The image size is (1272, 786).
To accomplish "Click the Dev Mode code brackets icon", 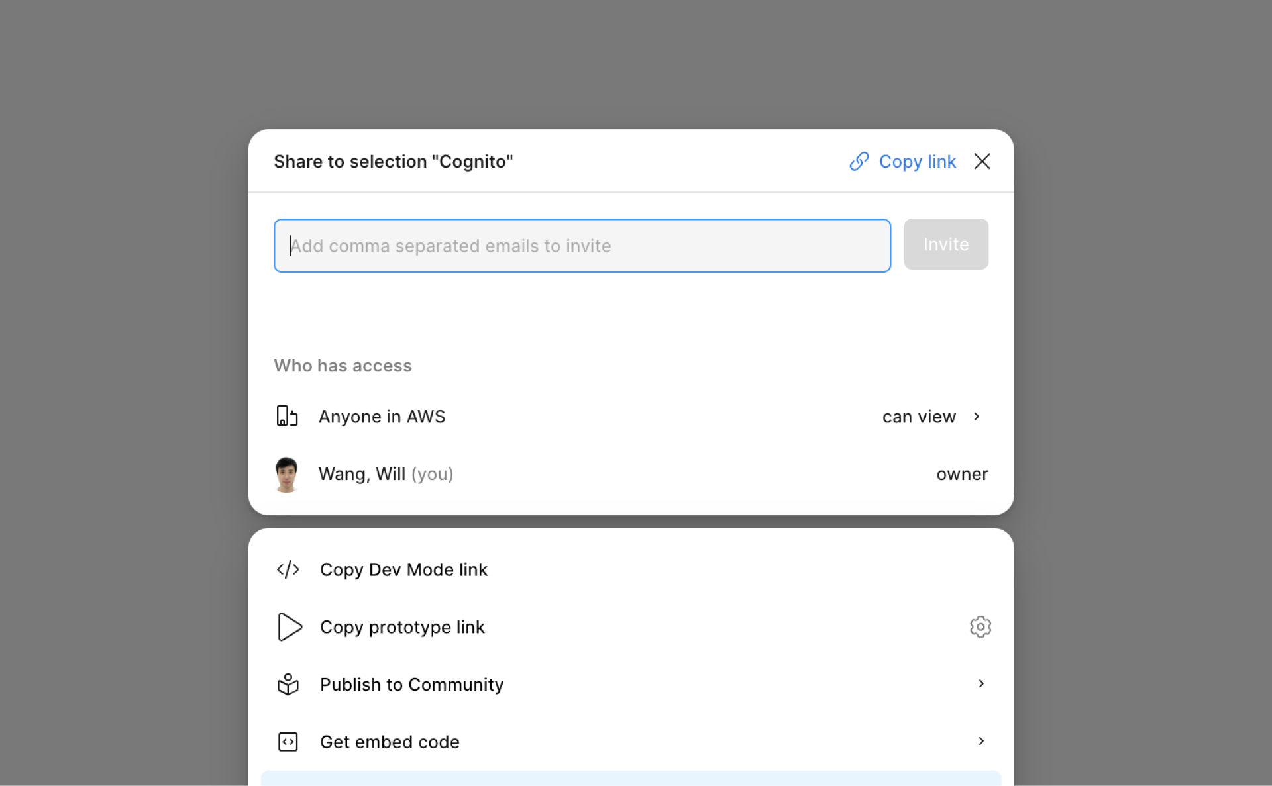I will pos(288,569).
